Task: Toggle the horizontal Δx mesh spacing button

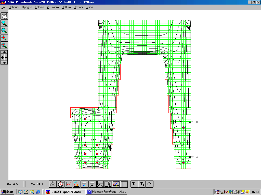Action: (x=100, y=184)
